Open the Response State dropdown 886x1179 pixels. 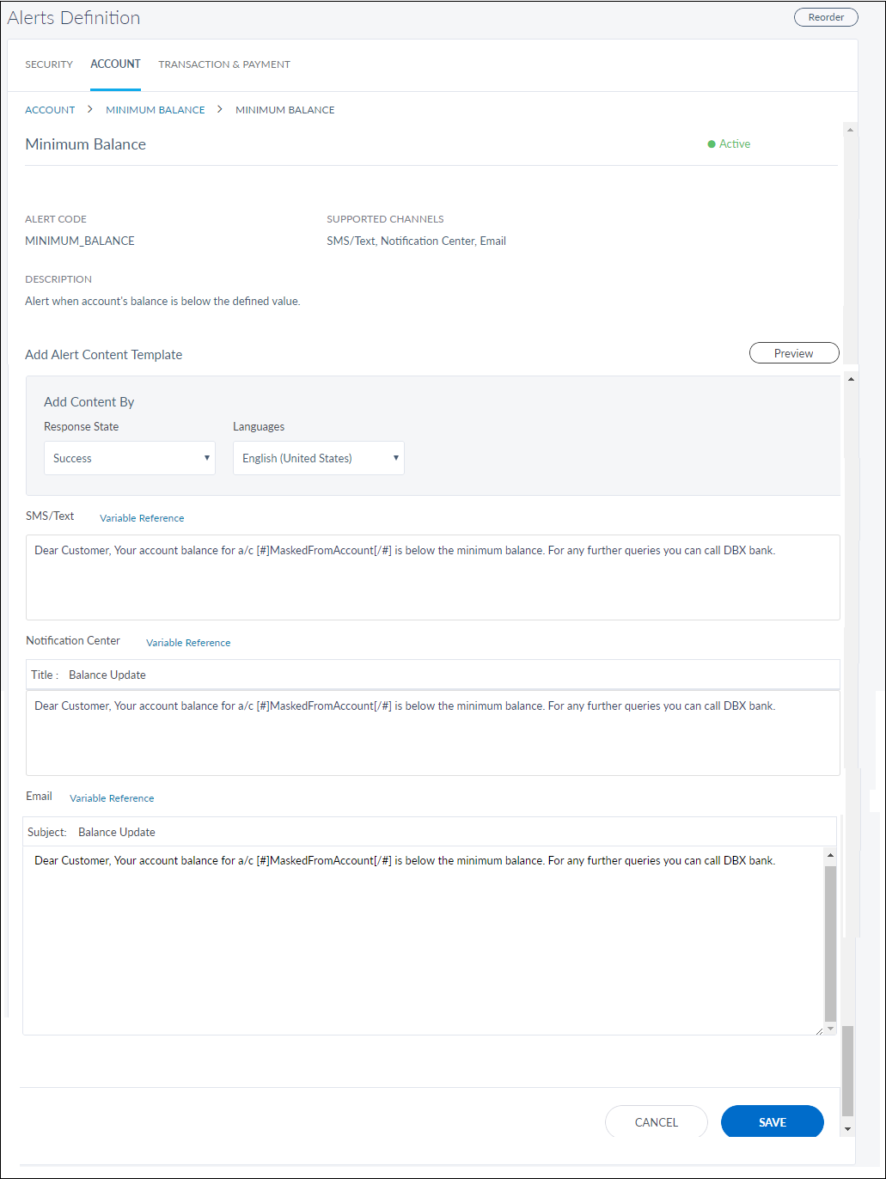click(x=129, y=458)
